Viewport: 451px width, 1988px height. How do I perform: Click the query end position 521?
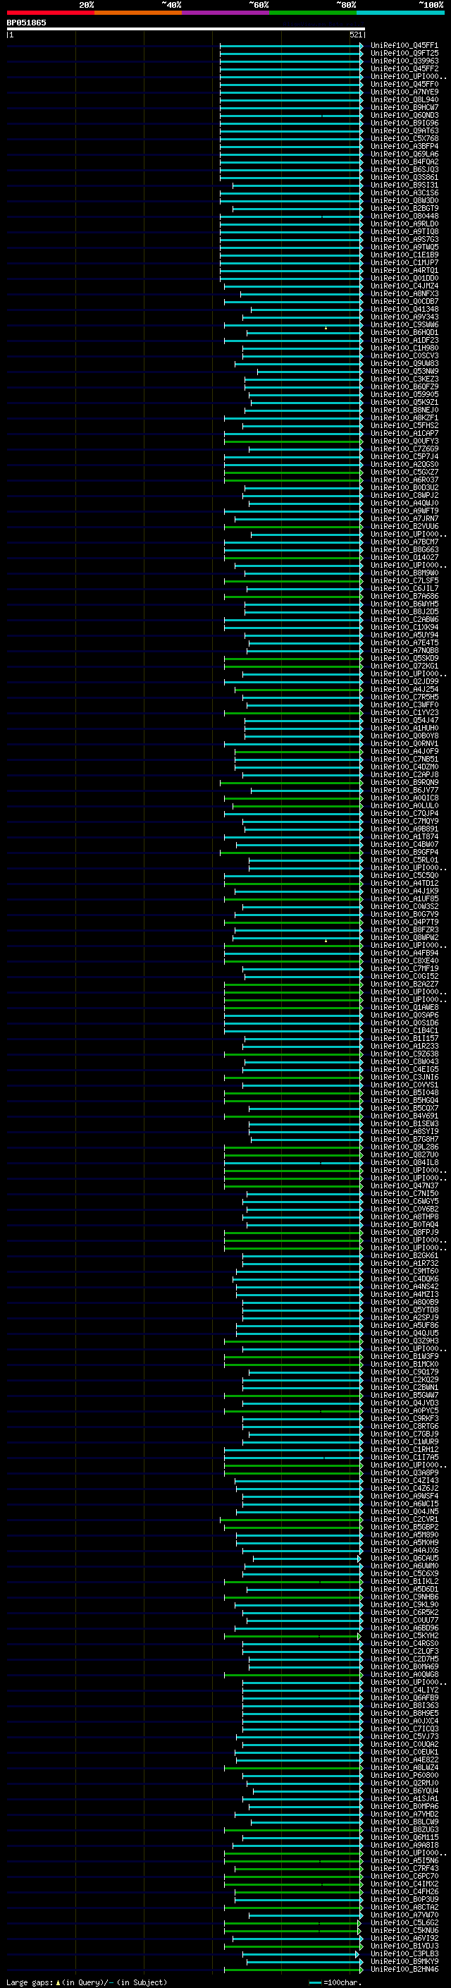(355, 35)
